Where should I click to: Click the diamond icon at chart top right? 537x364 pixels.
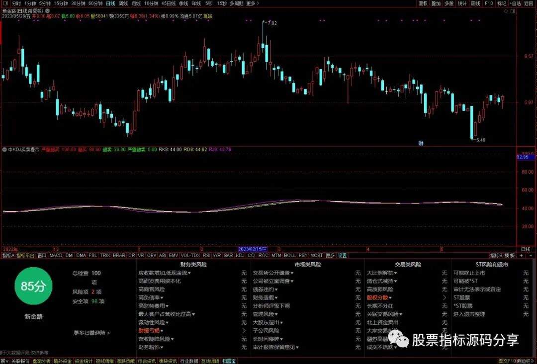pos(506,11)
